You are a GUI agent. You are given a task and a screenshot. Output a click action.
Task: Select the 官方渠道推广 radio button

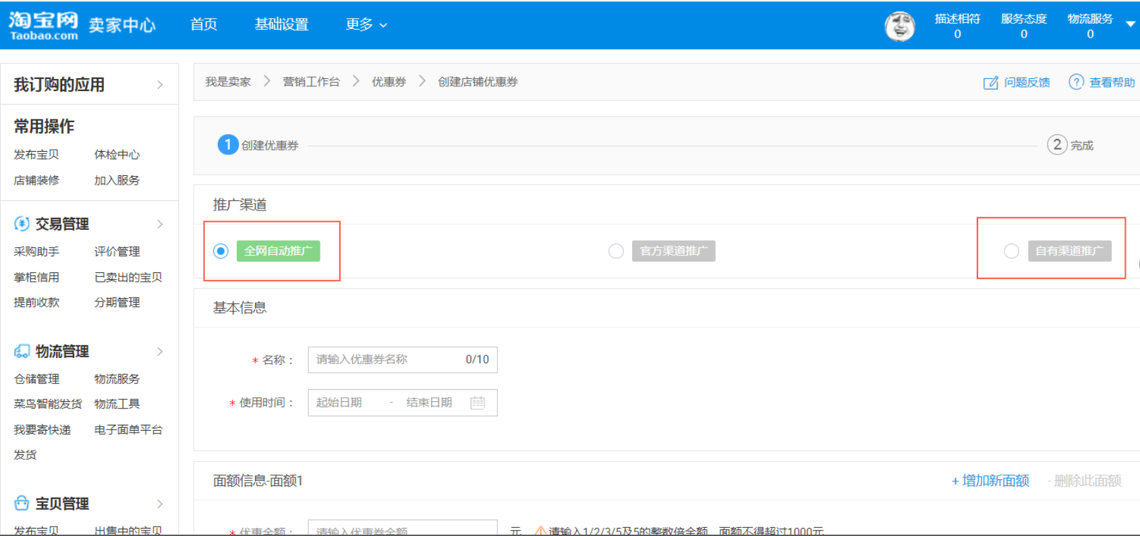[x=616, y=251]
